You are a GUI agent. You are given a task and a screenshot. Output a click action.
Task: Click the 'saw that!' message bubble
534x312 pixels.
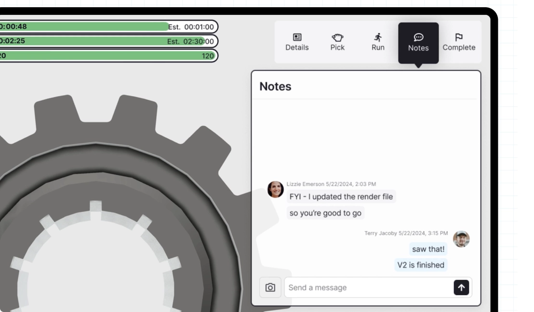point(428,249)
